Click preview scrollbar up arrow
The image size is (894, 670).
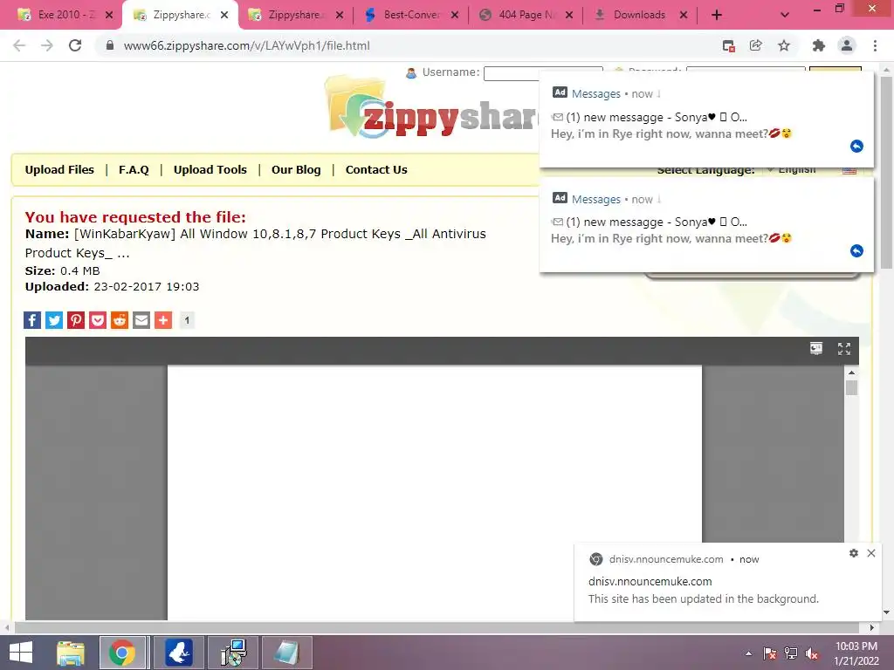click(x=851, y=373)
